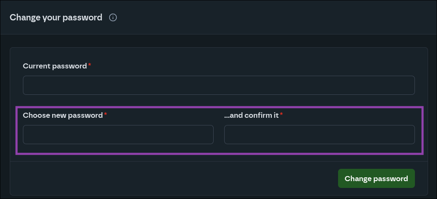The image size is (437, 199).
Task: Focus the Current password input field
Action: coord(219,85)
